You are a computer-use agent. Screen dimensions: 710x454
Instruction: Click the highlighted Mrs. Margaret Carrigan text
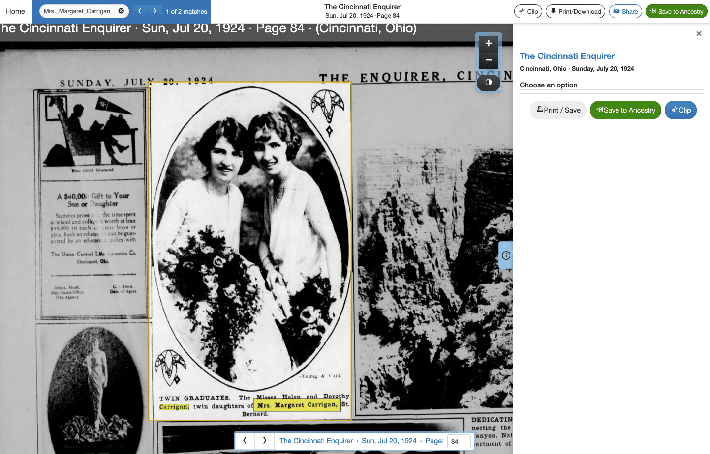pyautogui.click(x=297, y=405)
